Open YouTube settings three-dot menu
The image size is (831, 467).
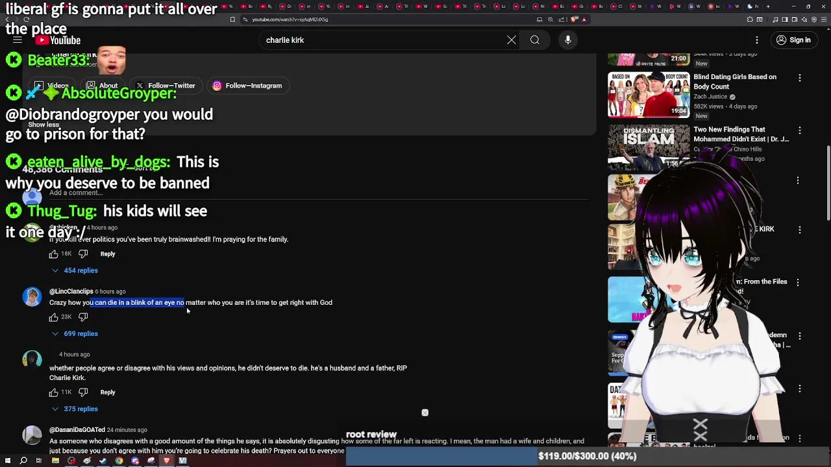[757, 40]
